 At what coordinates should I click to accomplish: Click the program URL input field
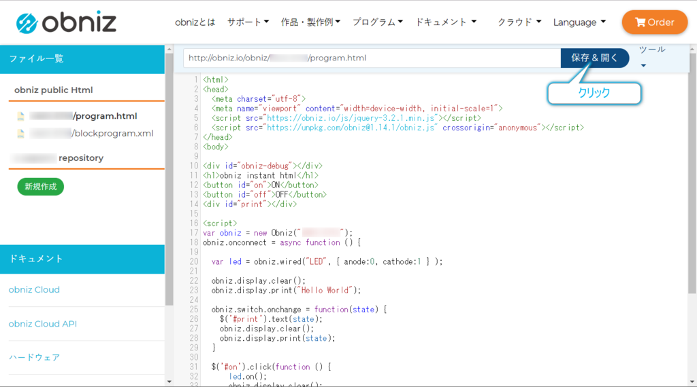(x=372, y=58)
